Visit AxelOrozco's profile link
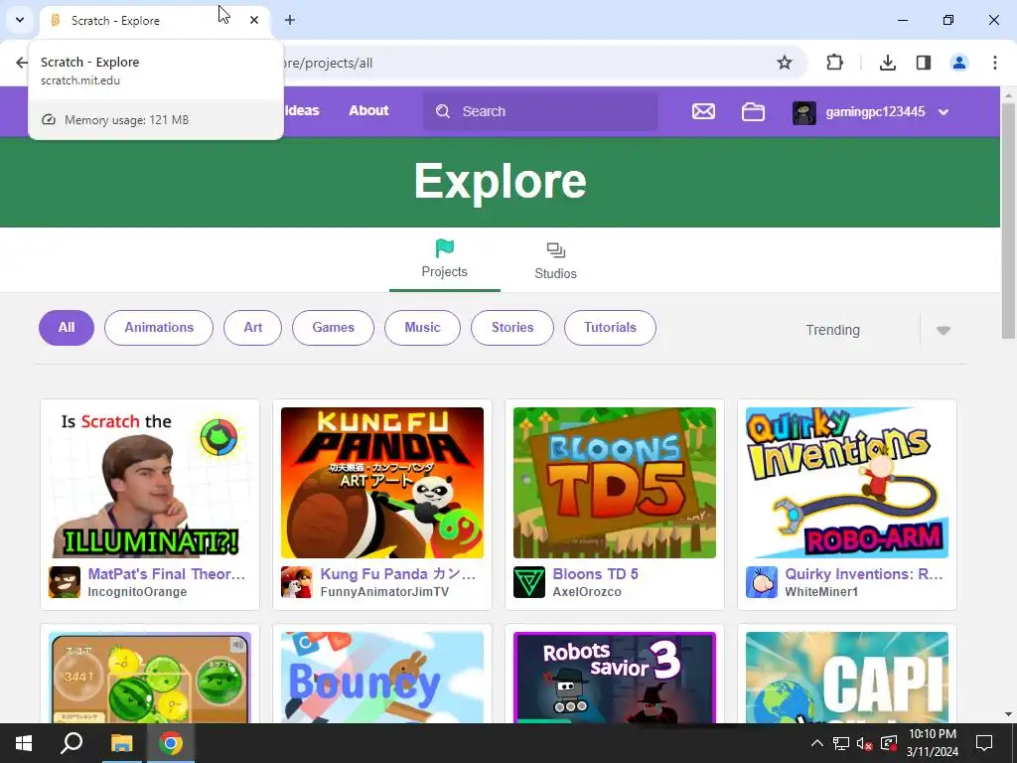 pos(587,592)
